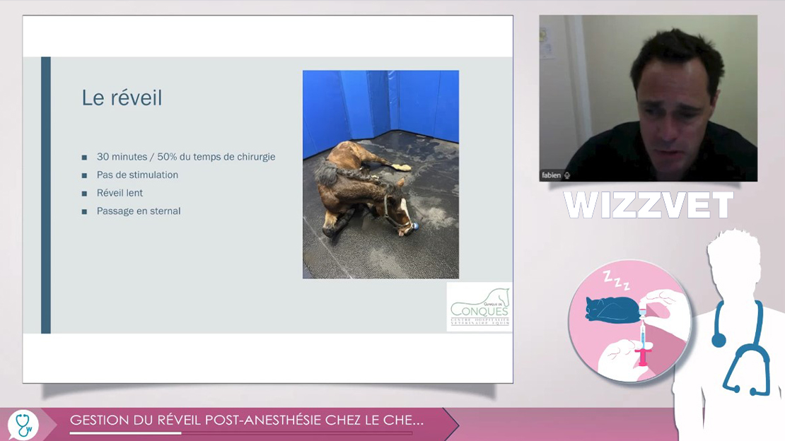
Task: Click the presenter webcam video feed
Action: (x=648, y=98)
